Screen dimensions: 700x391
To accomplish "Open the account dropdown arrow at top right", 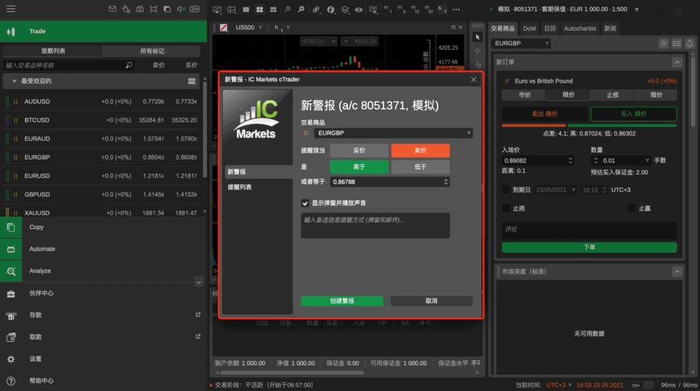I will pos(636,10).
